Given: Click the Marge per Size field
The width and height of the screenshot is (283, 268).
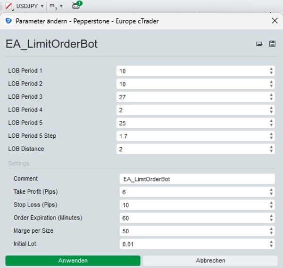Looking at the screenshot, I should pos(197,231).
